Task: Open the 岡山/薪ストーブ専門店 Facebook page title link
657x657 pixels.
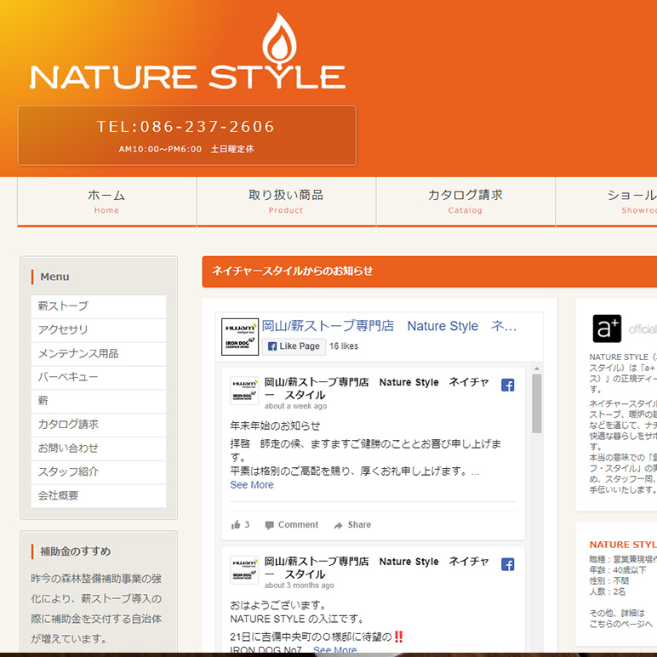Action: click(389, 326)
